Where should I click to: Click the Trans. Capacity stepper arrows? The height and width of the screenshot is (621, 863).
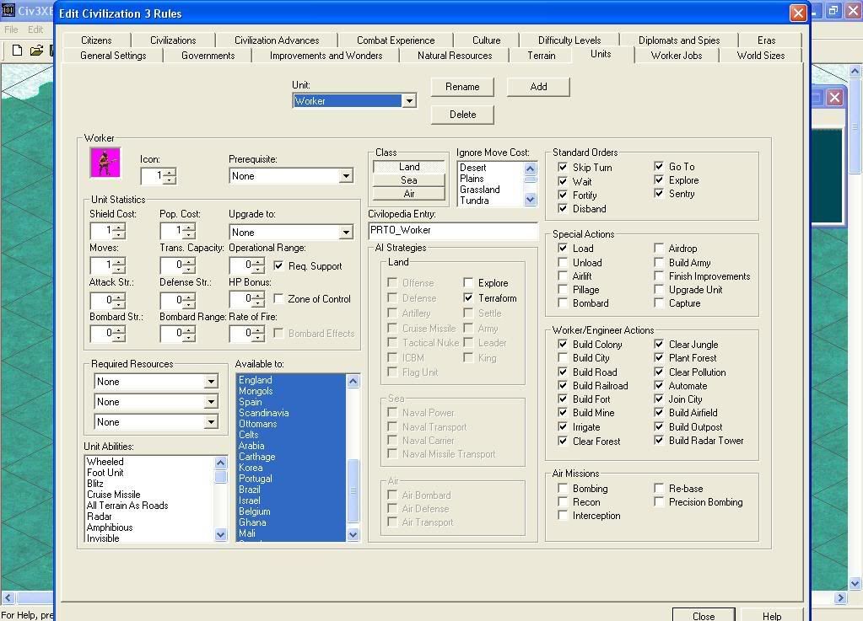pyautogui.click(x=189, y=266)
